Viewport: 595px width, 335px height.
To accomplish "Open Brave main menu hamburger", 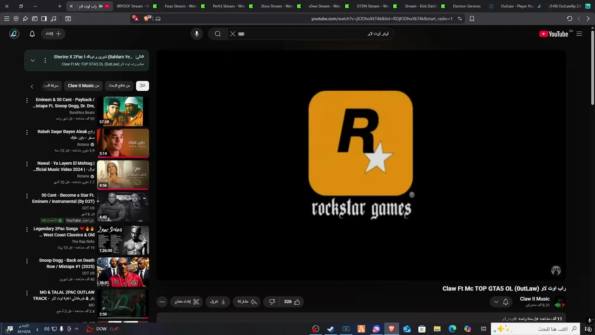I will [7, 19].
